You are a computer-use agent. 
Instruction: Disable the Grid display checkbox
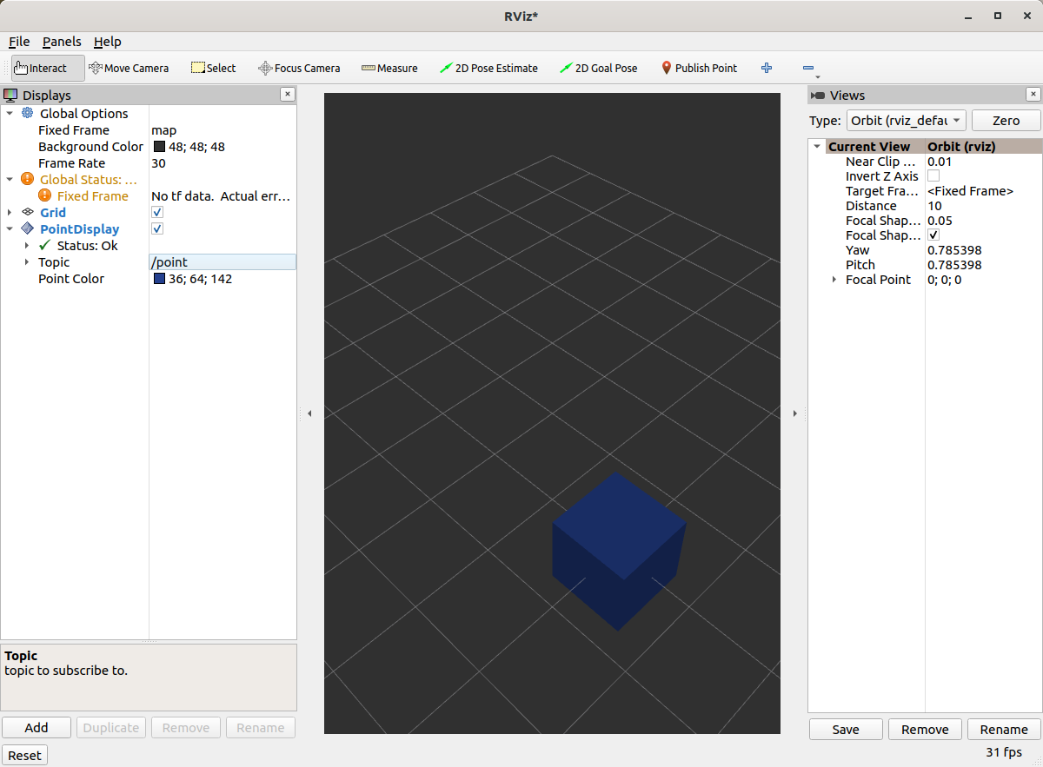click(x=157, y=212)
